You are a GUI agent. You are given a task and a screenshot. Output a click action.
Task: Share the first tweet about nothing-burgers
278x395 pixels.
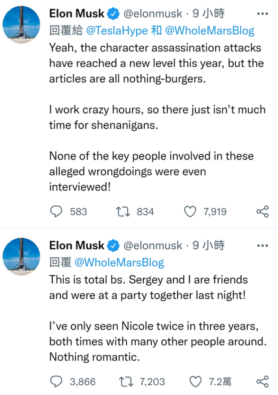[x=262, y=212]
